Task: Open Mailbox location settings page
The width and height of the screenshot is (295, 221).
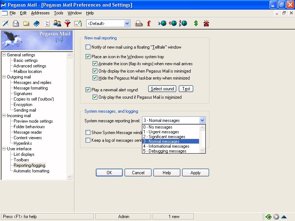Action: tap(28, 71)
